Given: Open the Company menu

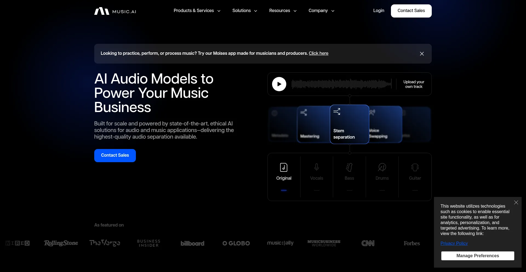Looking at the screenshot, I should (321, 11).
